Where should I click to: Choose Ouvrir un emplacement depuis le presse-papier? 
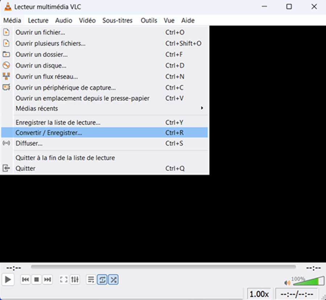[x=105, y=98]
